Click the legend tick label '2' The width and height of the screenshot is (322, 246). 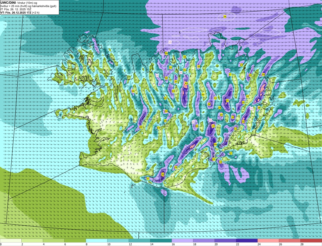[22, 244]
